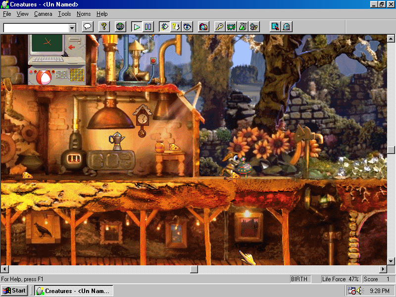Click the Life Force 47% status entry
This screenshot has height=297, width=396.
tap(341, 279)
